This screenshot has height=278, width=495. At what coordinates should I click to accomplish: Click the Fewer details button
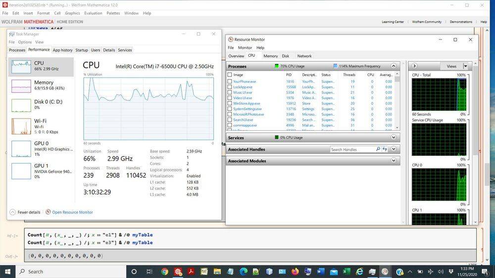click(25, 212)
